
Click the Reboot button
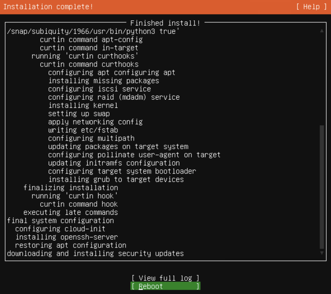pyautogui.click(x=165, y=286)
